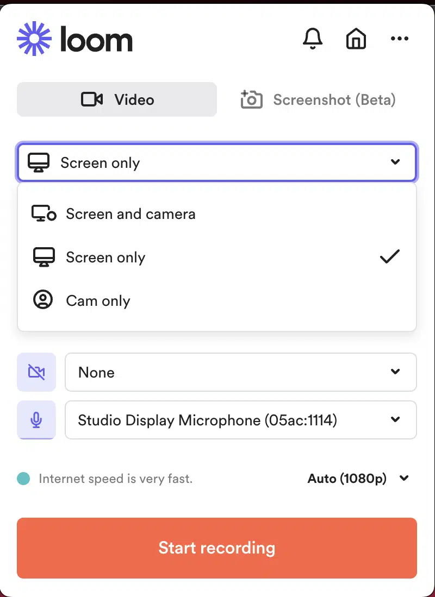
Task: Click the Internet speed is very fast text
Action: point(115,479)
